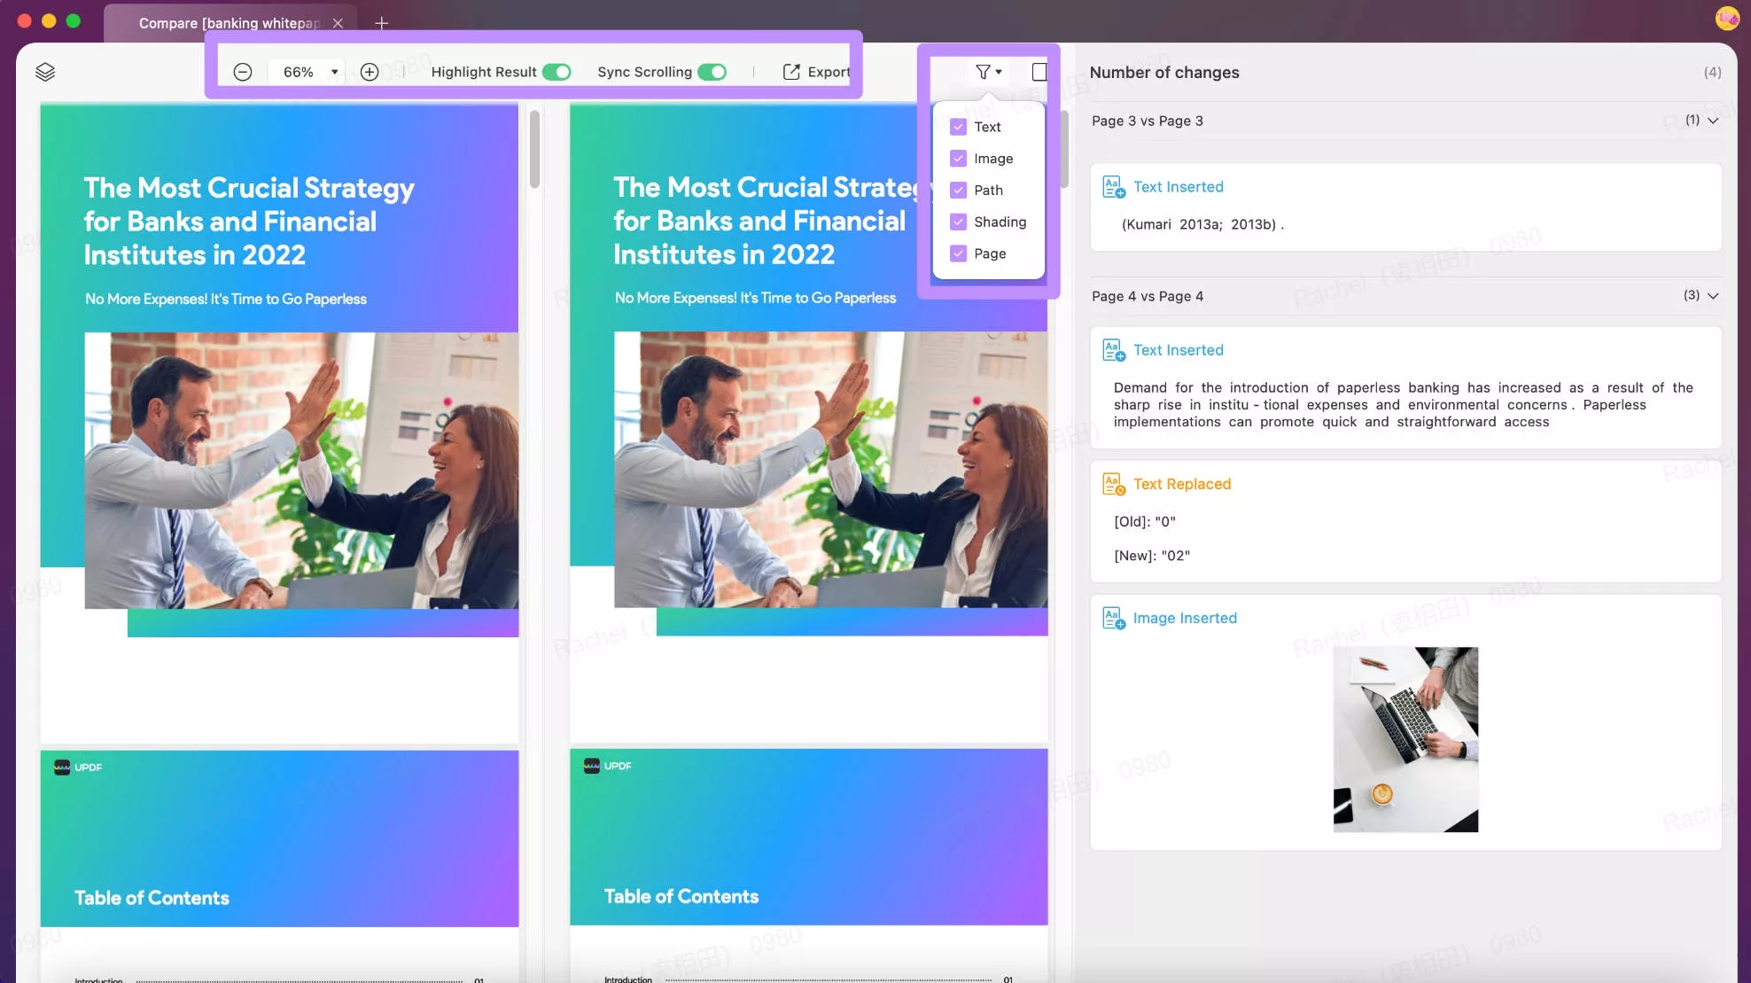Uncheck the Shading filter checkbox
Screen dimensions: 1751x983
pyautogui.click(x=958, y=222)
